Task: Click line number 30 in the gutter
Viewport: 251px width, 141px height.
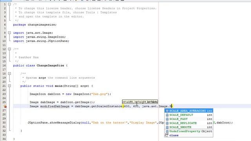Action: point(4,123)
